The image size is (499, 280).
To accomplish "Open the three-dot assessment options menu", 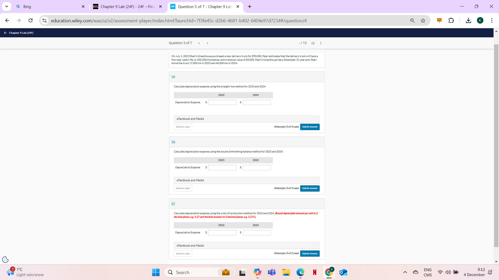I will (321, 43).
